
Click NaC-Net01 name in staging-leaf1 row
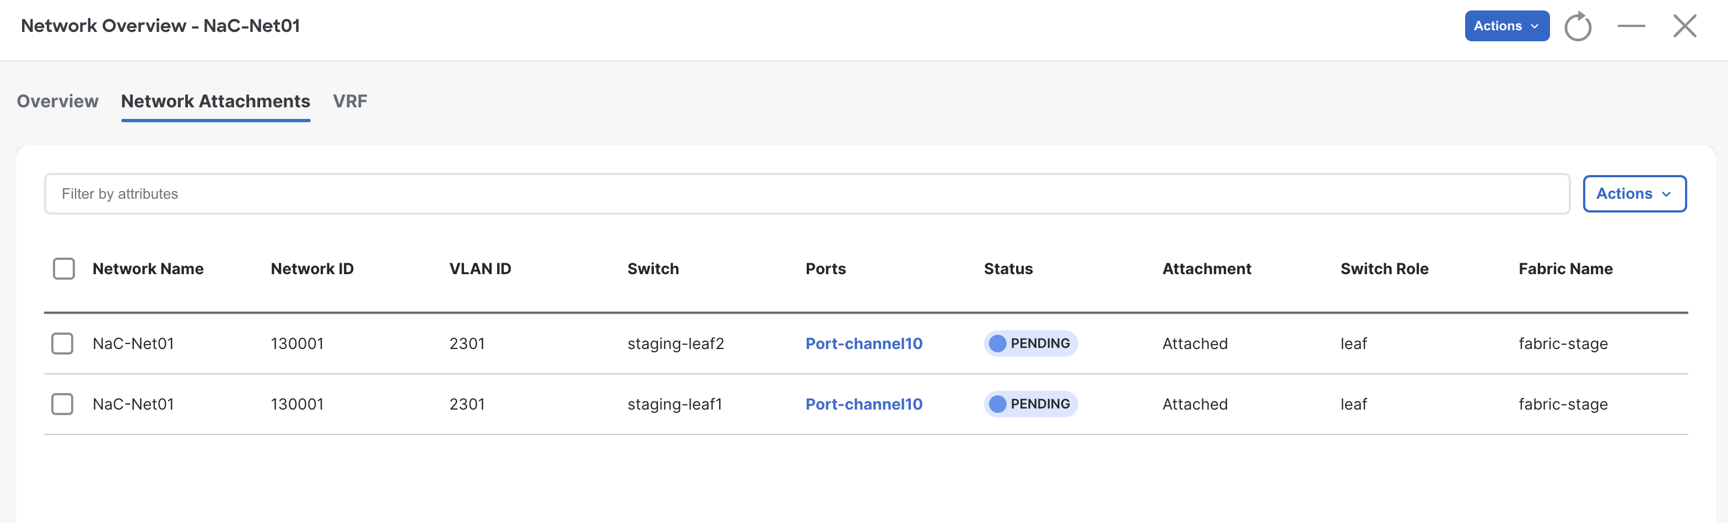[x=133, y=404]
